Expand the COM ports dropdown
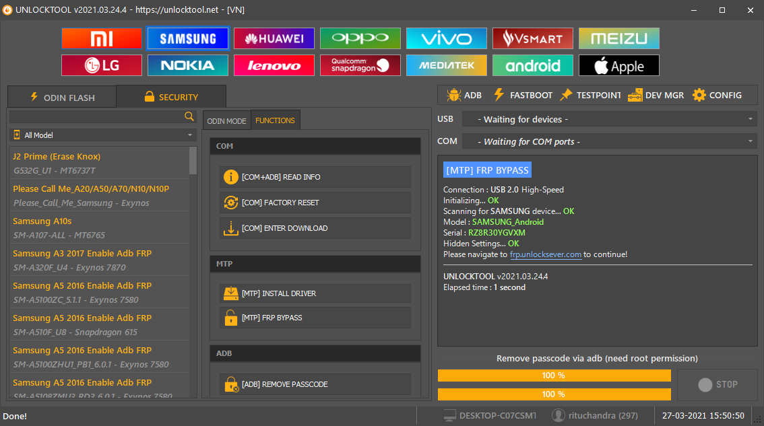This screenshot has height=426, width=764. coord(610,142)
